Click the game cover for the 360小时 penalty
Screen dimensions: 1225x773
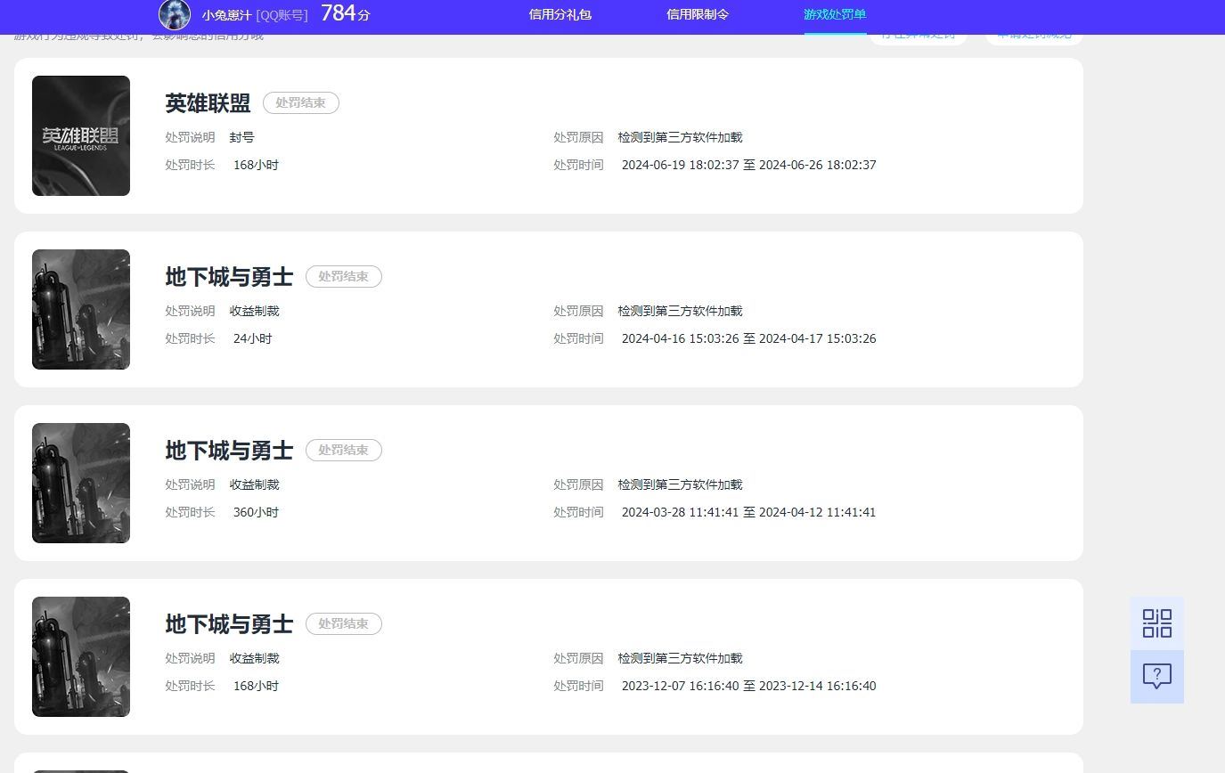tap(81, 483)
